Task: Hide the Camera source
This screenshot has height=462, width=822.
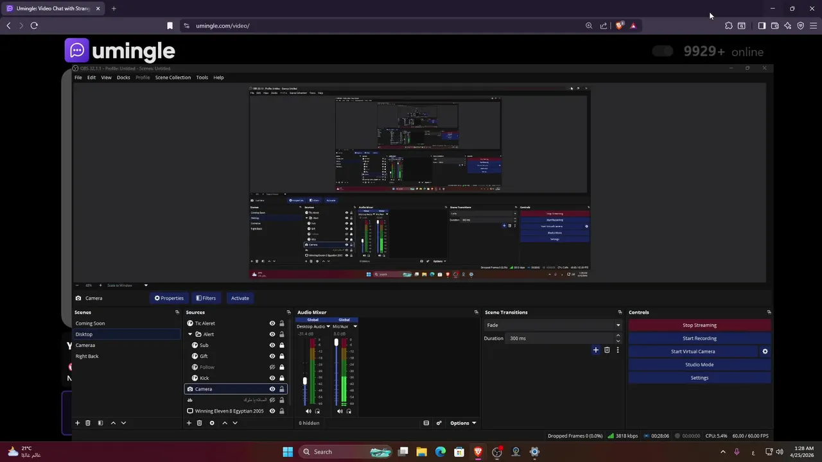Action: tap(272, 389)
